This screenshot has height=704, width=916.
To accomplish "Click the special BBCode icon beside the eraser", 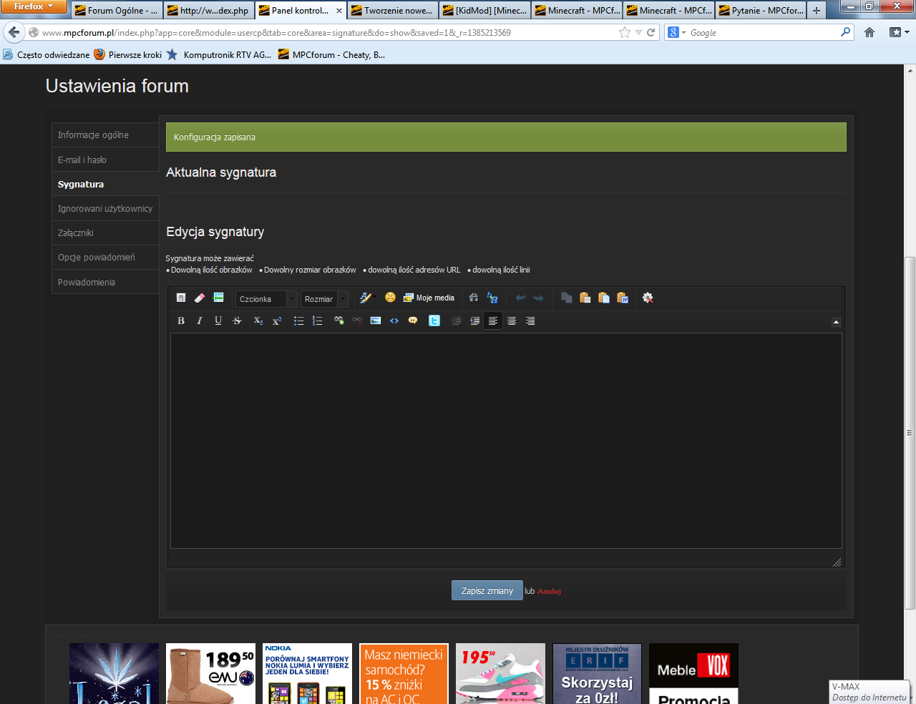I will coord(218,298).
